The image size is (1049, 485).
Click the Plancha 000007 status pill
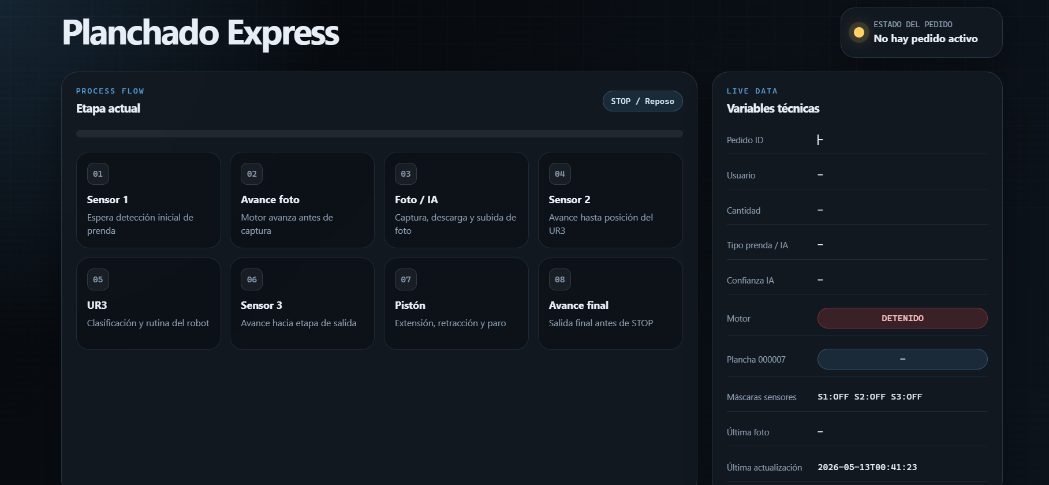(902, 359)
